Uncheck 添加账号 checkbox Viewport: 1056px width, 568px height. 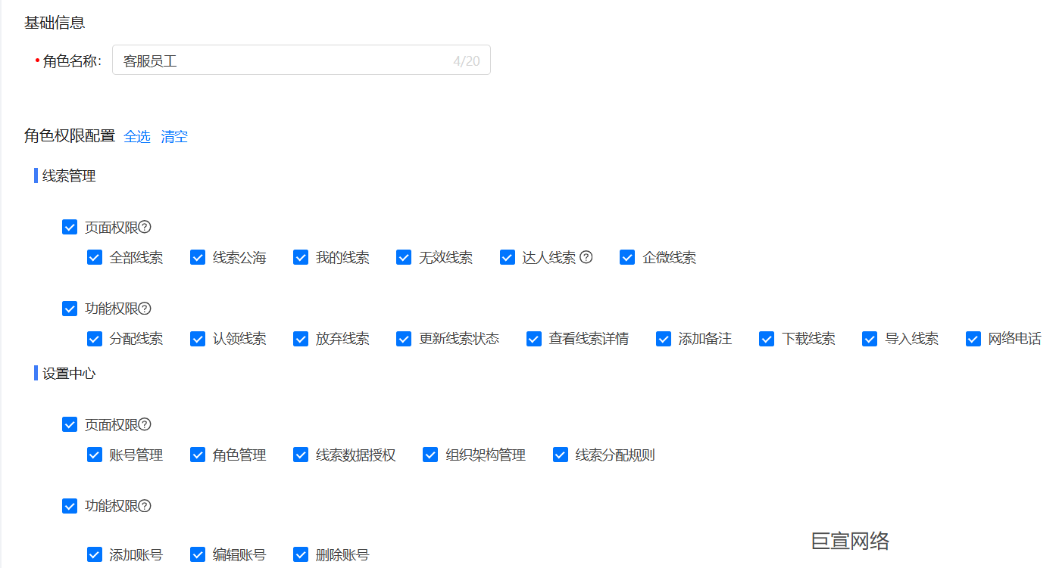click(95, 554)
